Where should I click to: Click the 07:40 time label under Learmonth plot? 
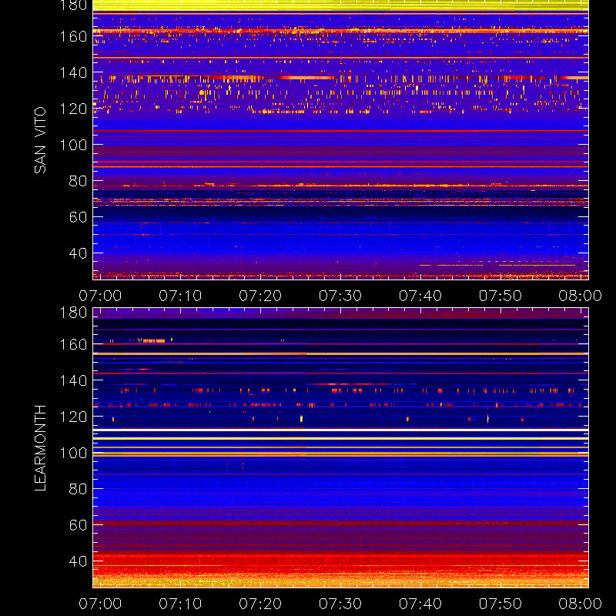click(x=420, y=604)
